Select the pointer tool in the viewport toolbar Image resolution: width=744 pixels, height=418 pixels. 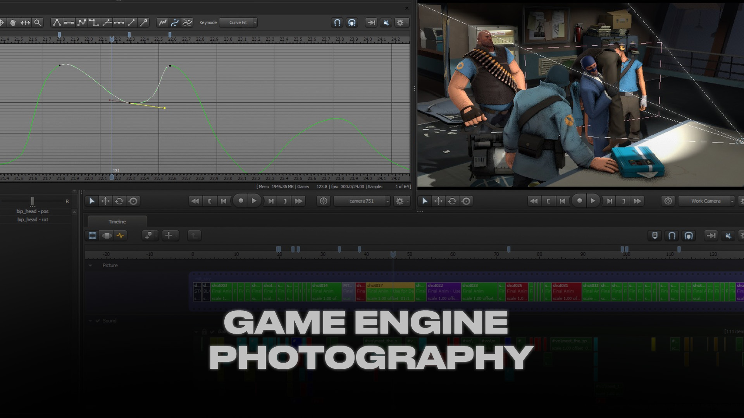tap(92, 201)
